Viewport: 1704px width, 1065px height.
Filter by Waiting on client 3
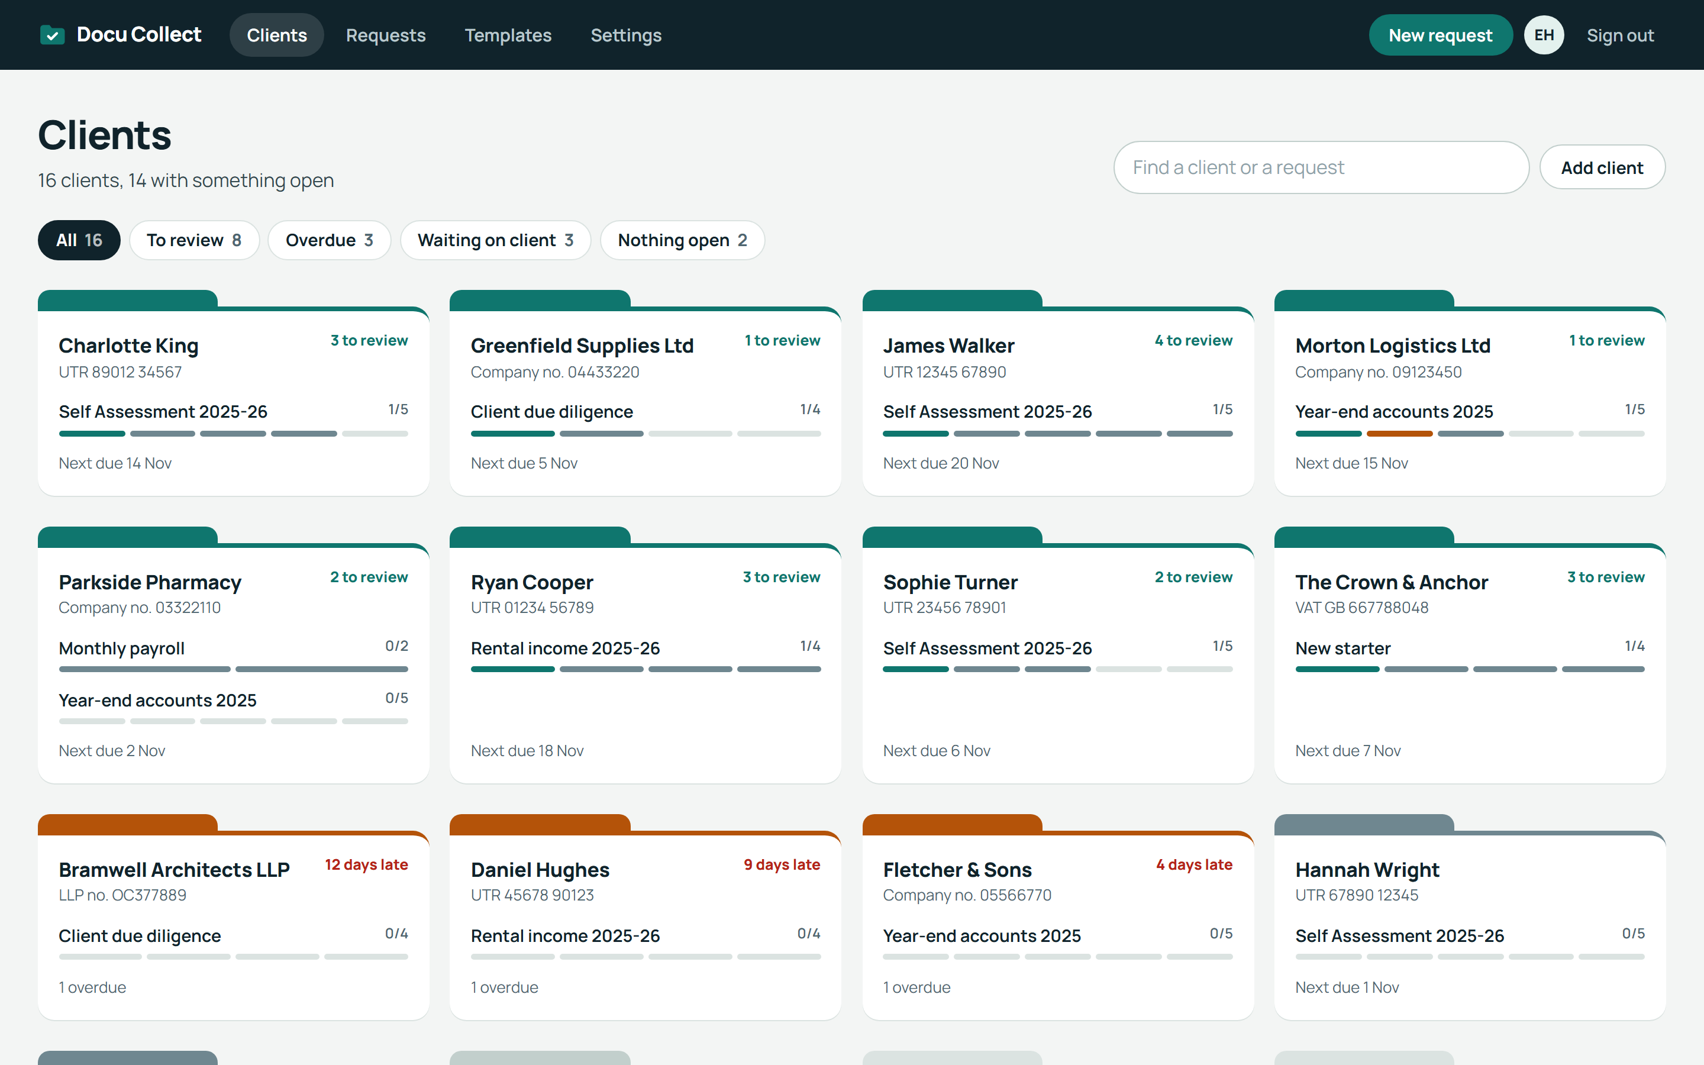coord(495,240)
